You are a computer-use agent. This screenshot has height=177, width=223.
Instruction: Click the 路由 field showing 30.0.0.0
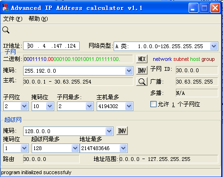pos(51,159)
